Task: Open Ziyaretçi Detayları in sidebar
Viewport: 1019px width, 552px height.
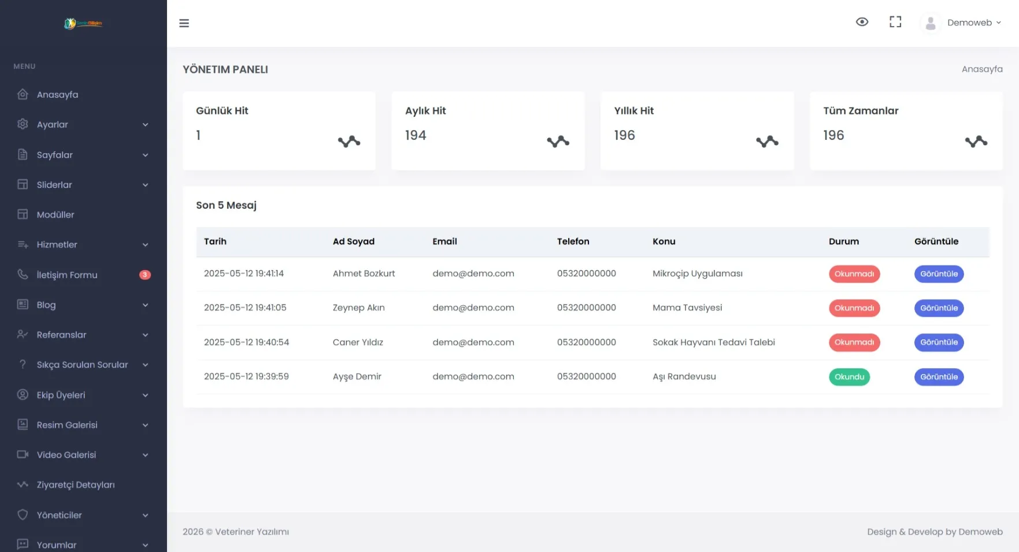Action: (x=76, y=485)
